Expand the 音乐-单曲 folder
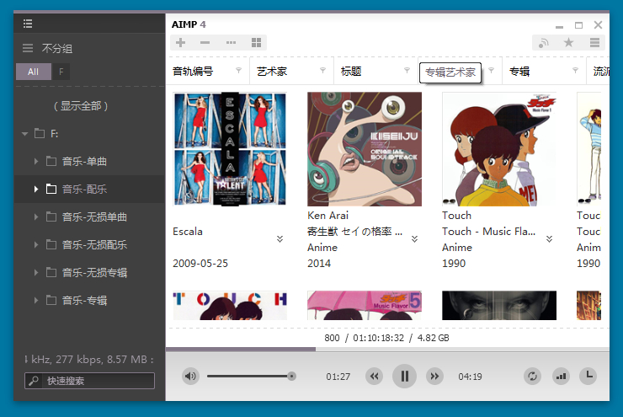The image size is (623, 417). click(36, 162)
